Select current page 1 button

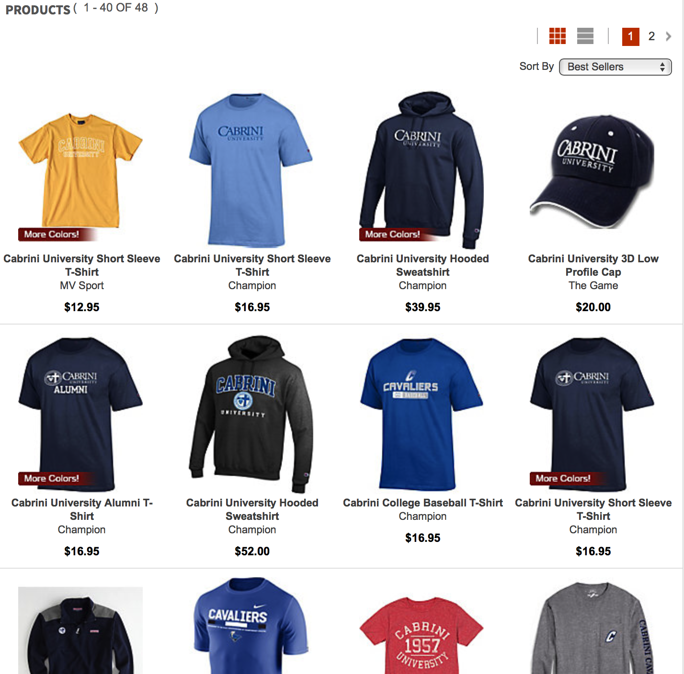[x=630, y=36]
